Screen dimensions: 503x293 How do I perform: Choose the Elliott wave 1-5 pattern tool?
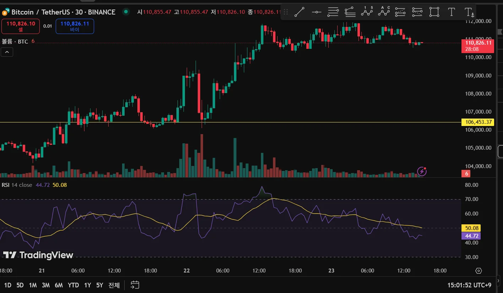(367, 12)
